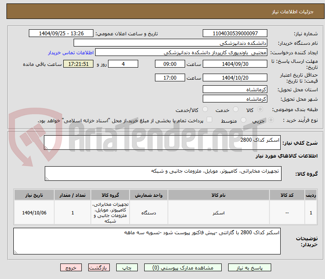The width and height of the screenshot is (325, 279).
Task: Click the اطلاعات کالاهای مورد نیاز heading
Action: click(x=286, y=156)
